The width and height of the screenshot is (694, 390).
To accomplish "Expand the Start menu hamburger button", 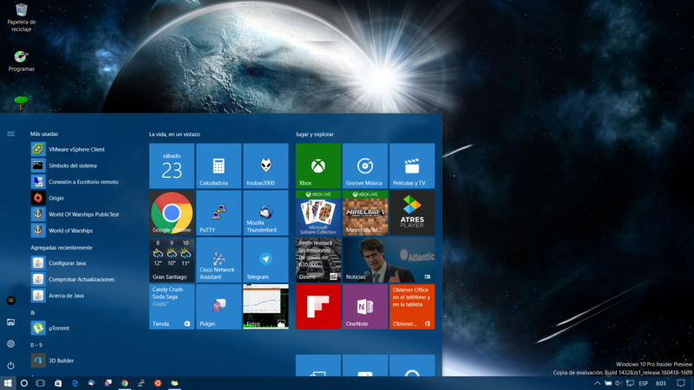I will (x=10, y=133).
